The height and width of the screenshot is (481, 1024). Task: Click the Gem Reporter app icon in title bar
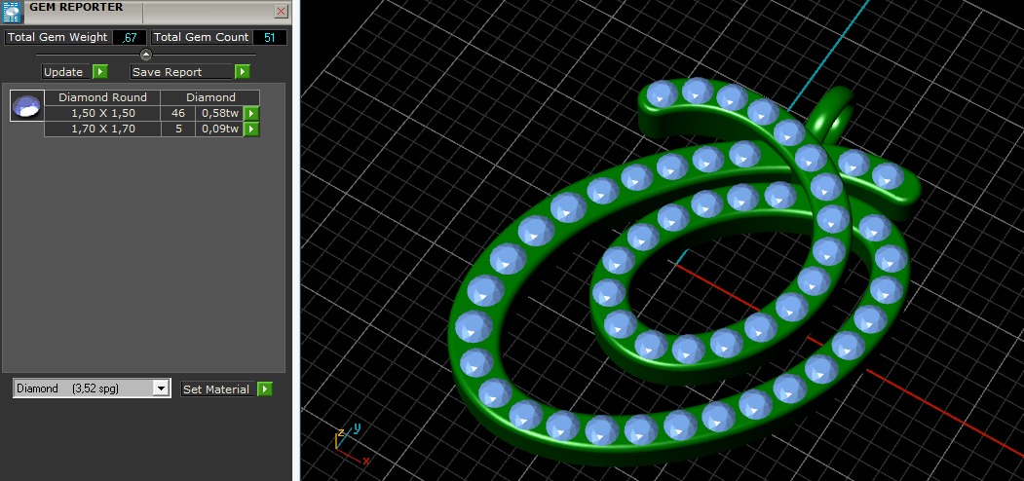coord(12,13)
